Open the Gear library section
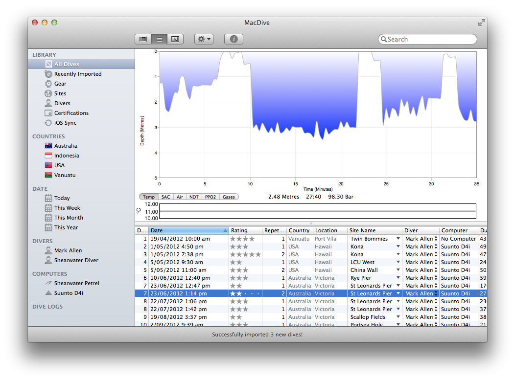 [60, 84]
